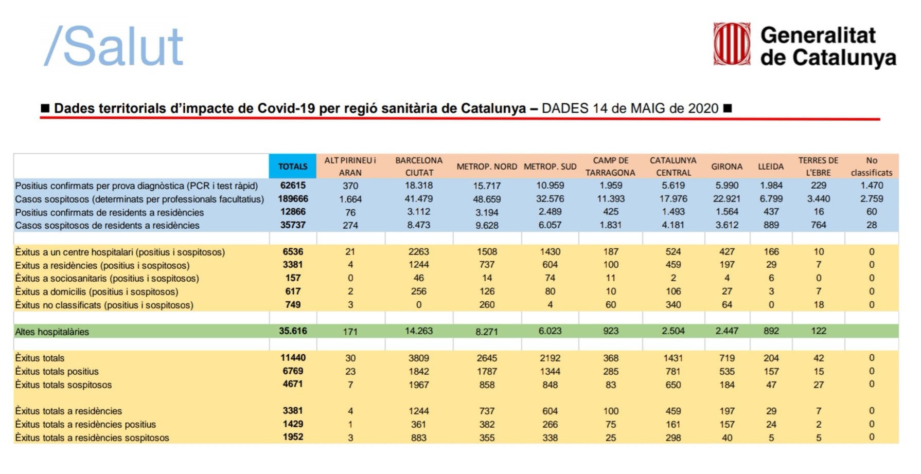Click Barcelona Ciutat Altes hospitalàries 14.263
The image size is (921, 474).
(x=419, y=331)
